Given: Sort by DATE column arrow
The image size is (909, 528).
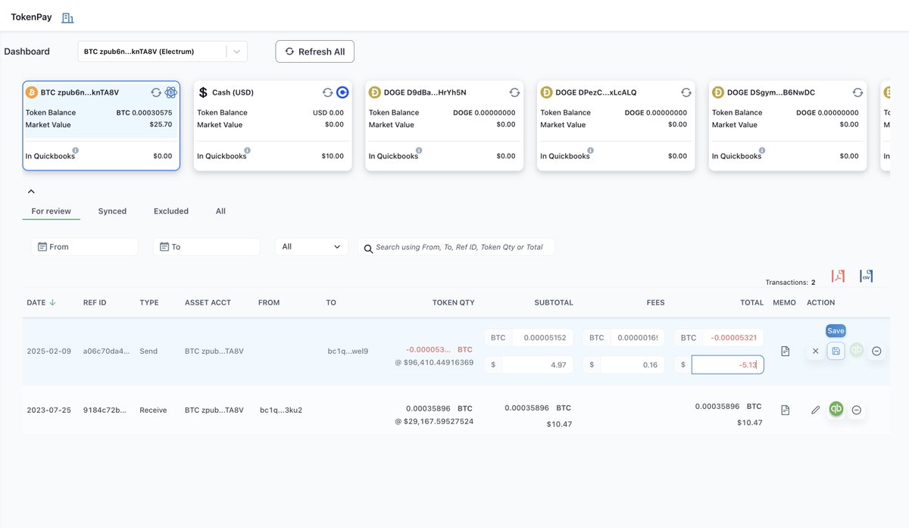Looking at the screenshot, I should point(52,302).
